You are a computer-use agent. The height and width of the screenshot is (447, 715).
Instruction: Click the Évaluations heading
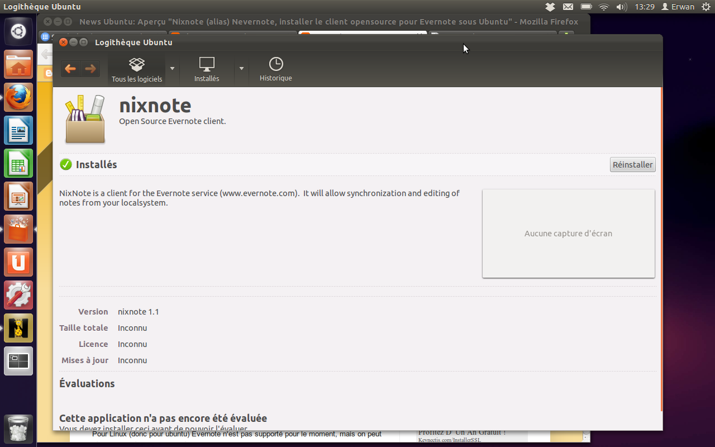(87, 383)
